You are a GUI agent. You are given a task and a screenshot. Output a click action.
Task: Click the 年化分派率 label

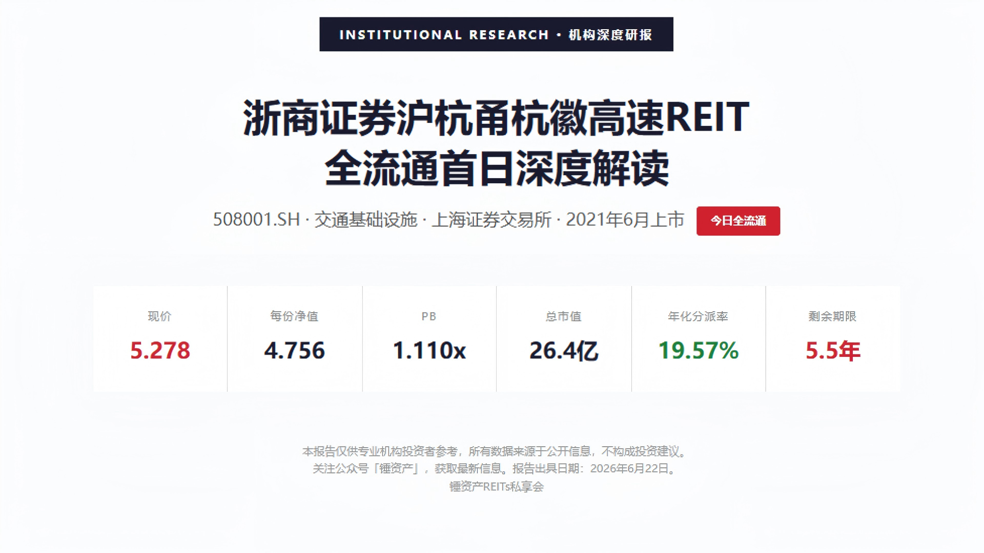point(698,316)
